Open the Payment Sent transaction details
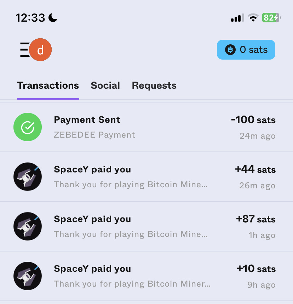Image resolution: width=293 pixels, height=304 pixels. [x=87, y=120]
